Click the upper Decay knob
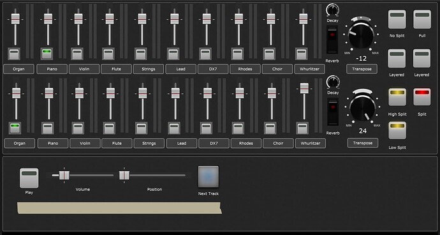Screen dimensions: 440x235 pos(332,10)
